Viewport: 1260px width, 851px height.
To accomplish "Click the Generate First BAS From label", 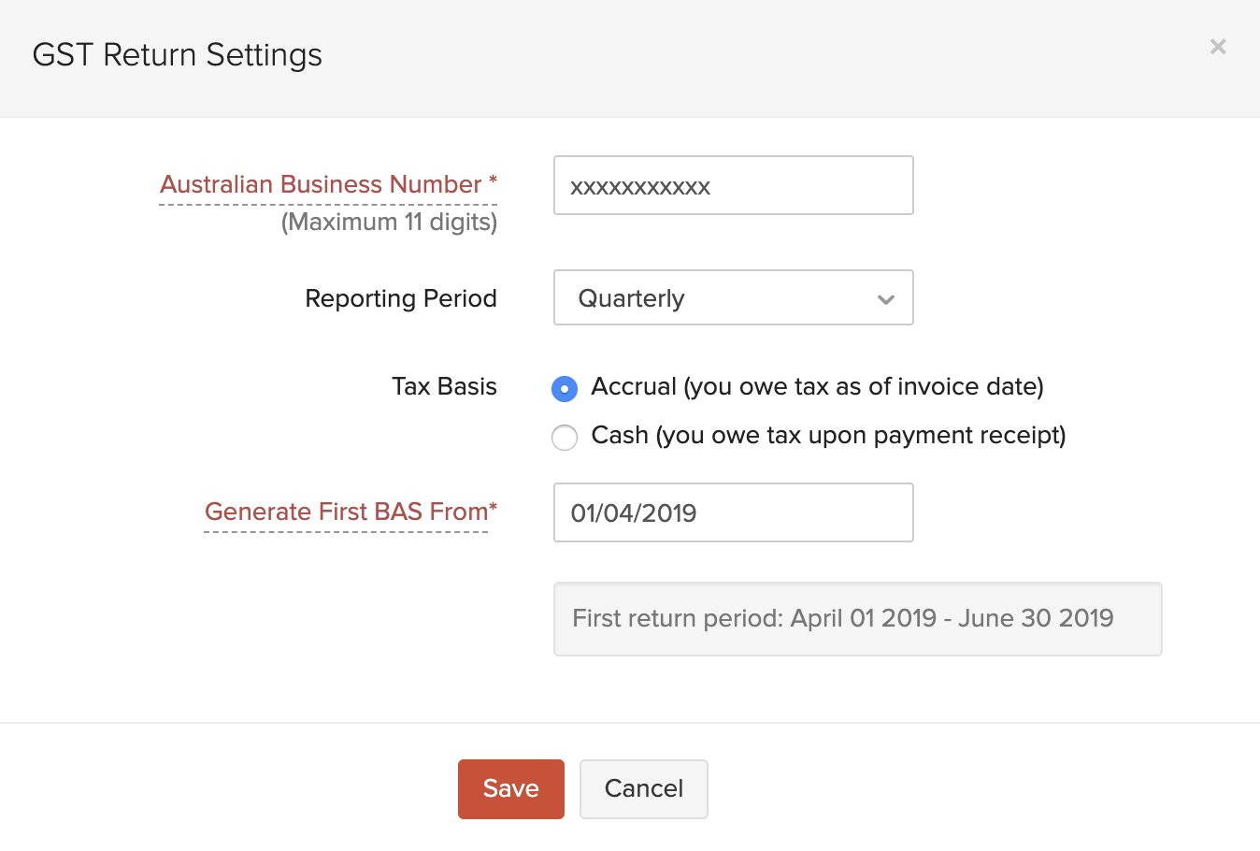I will pyautogui.click(x=349, y=512).
